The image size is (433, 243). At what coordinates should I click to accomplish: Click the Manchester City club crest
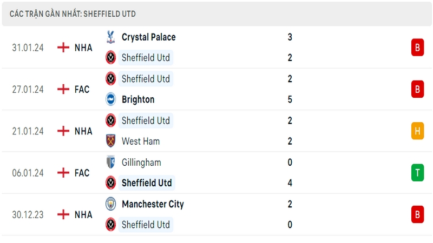pos(111,204)
